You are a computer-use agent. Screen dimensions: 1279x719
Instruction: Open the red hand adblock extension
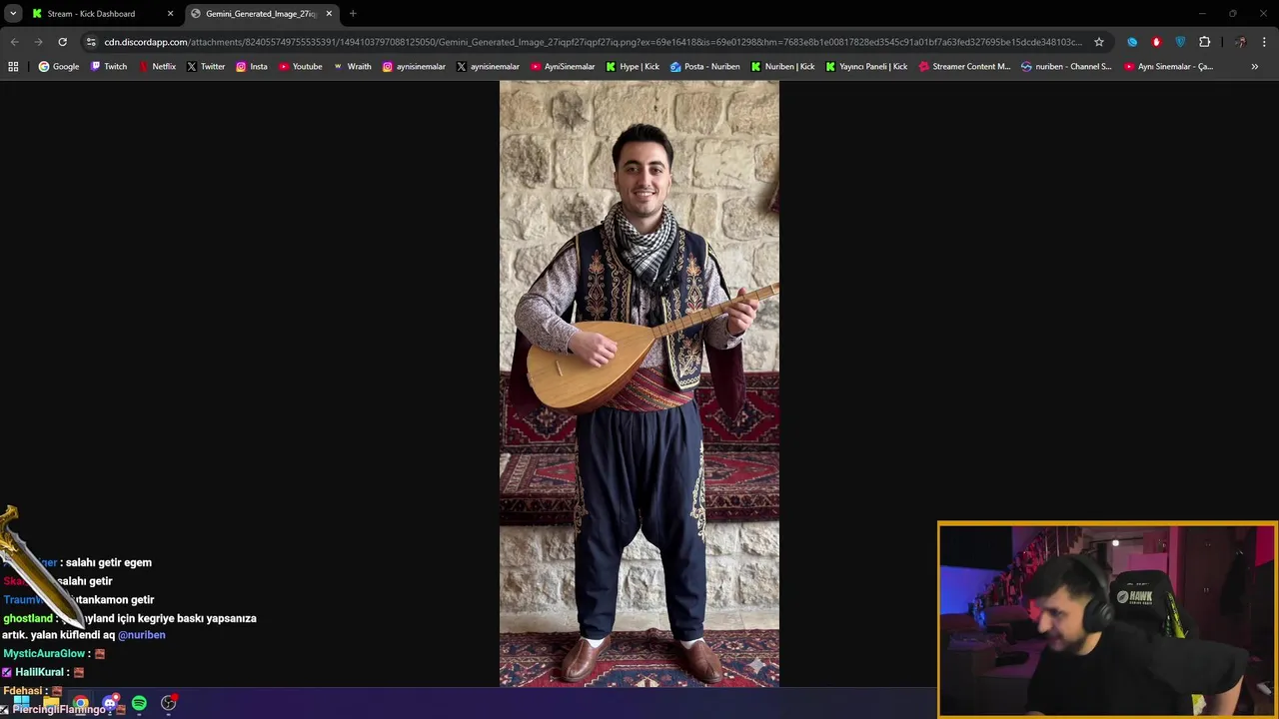1156,42
